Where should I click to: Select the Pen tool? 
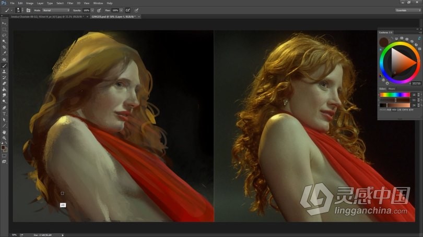[x=4, y=108]
